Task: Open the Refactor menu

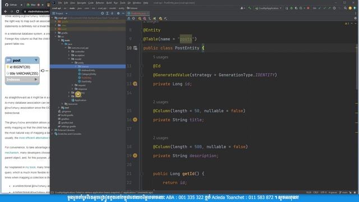Action: click(100, 3)
